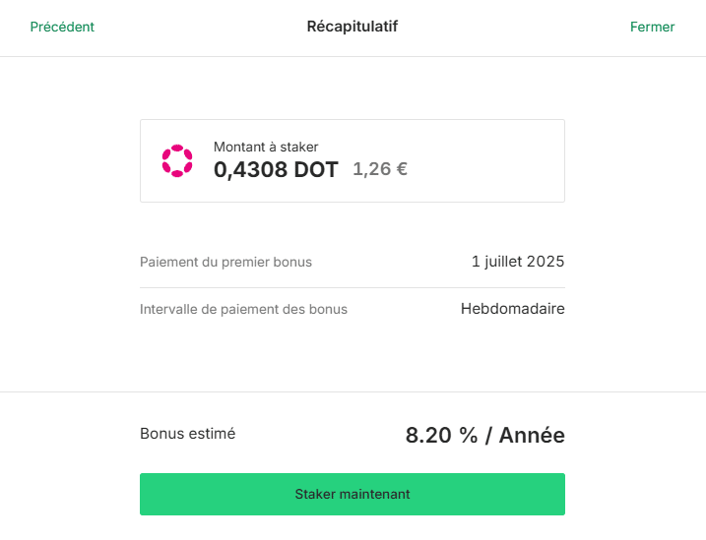Image resolution: width=706 pixels, height=540 pixels.
Task: Select the Récapitulatif page title
Action: click(353, 27)
